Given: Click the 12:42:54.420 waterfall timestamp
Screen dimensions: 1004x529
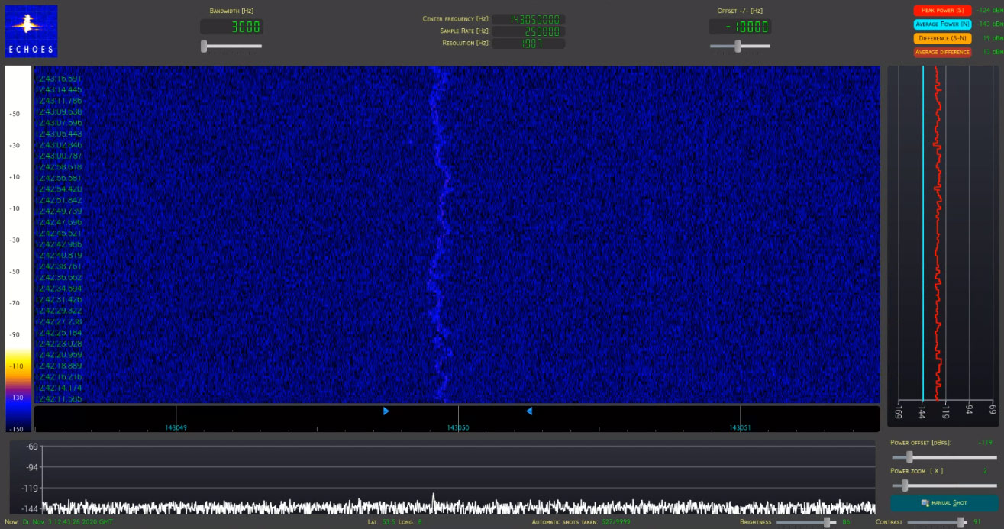Looking at the screenshot, I should [x=58, y=189].
